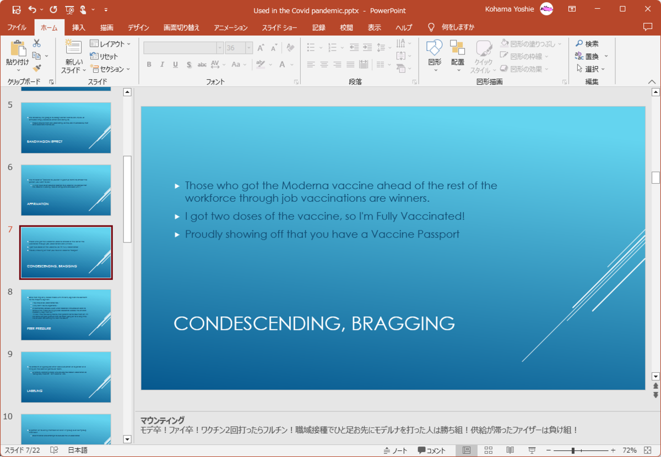Viewport: 661px width, 457px height.
Task: Click spell check icon in status bar
Action: pos(54,450)
